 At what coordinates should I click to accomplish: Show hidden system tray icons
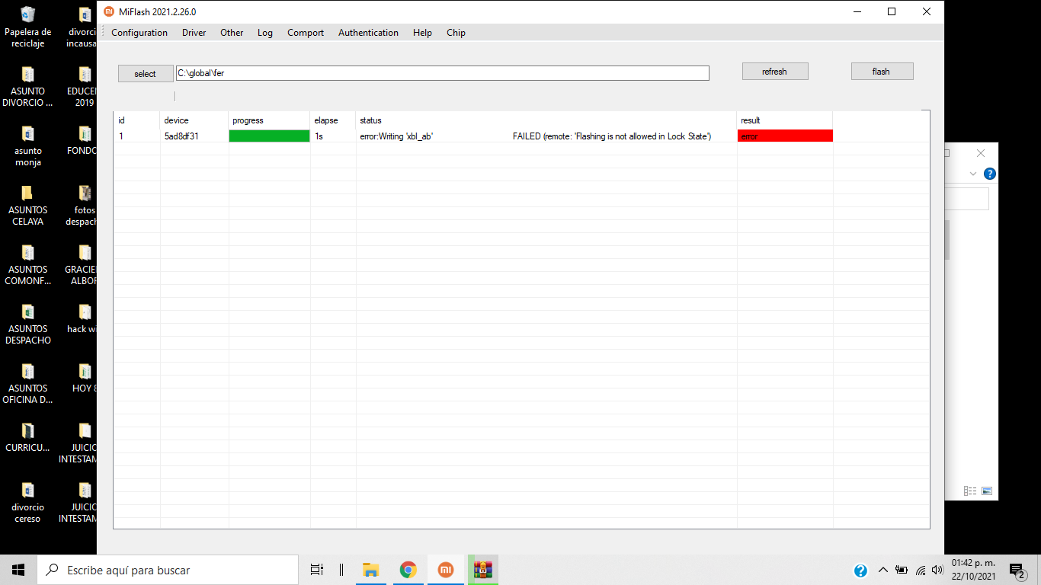click(883, 570)
